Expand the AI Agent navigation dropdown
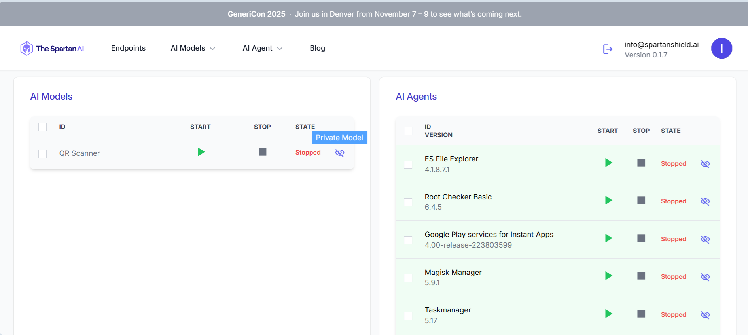Viewport: 748px width, 335px height. 262,48
